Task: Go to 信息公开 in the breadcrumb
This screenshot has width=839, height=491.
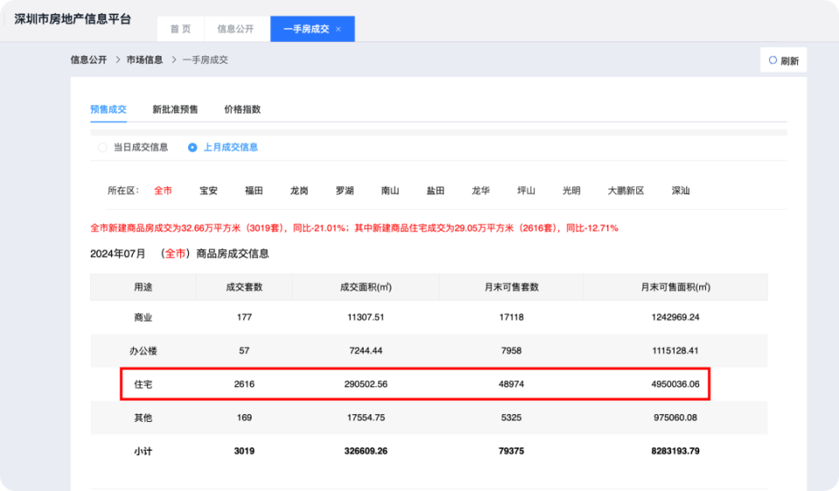Action: coord(89,60)
